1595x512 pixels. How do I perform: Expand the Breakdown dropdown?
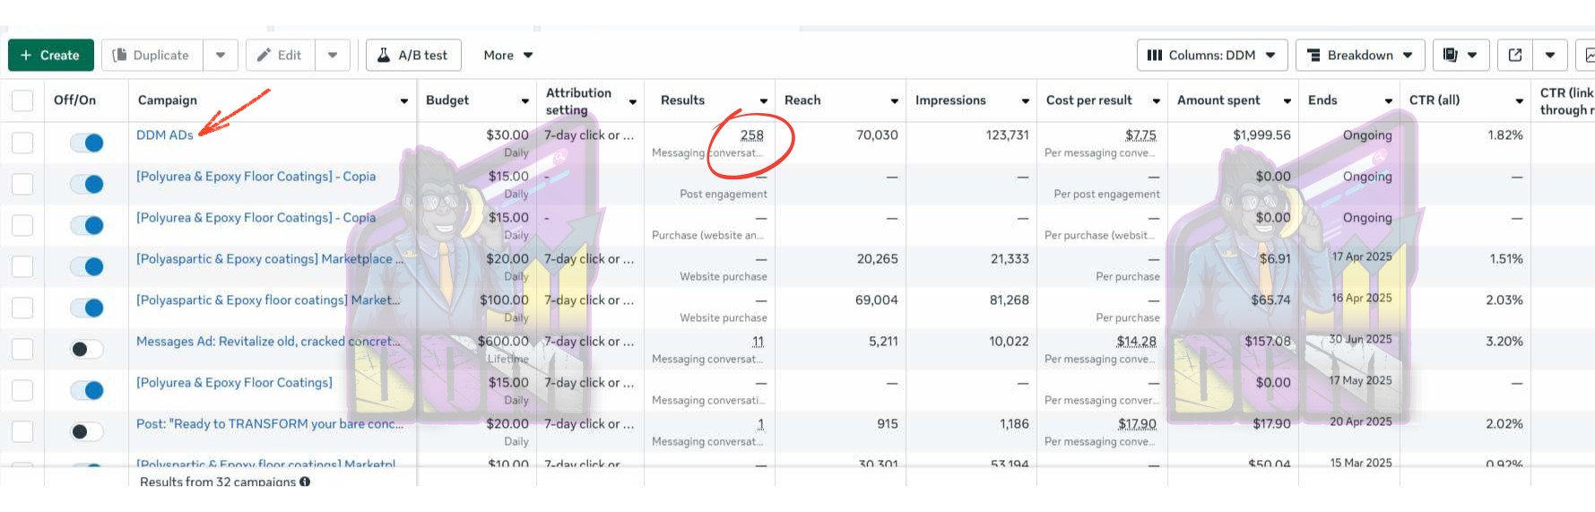[x=1359, y=56]
